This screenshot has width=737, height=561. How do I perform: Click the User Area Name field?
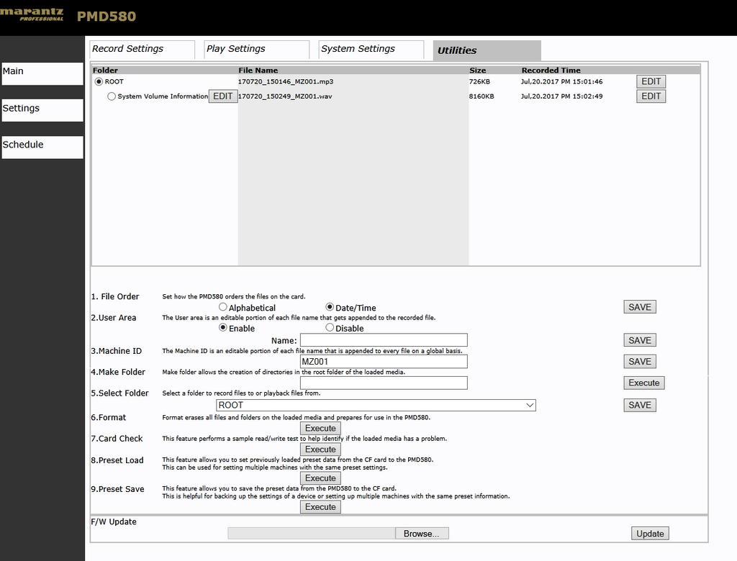[384, 340]
